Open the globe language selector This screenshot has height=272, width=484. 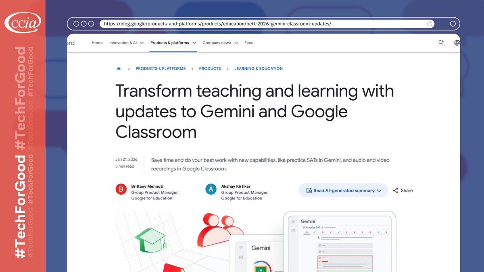click(457, 43)
